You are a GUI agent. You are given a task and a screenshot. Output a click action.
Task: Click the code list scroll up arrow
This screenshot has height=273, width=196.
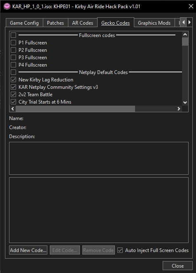[x=185, y=35]
